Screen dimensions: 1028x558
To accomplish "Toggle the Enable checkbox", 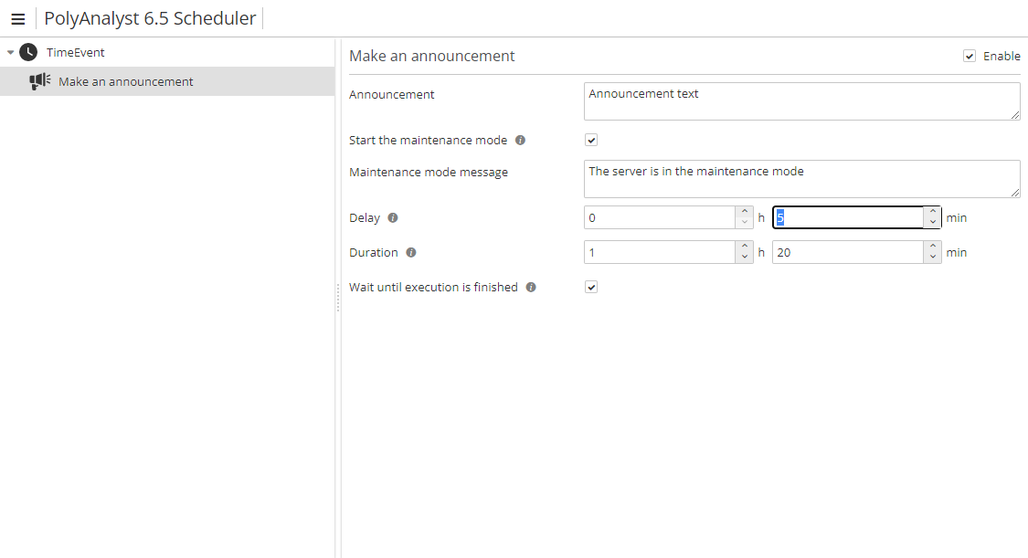I will [970, 57].
